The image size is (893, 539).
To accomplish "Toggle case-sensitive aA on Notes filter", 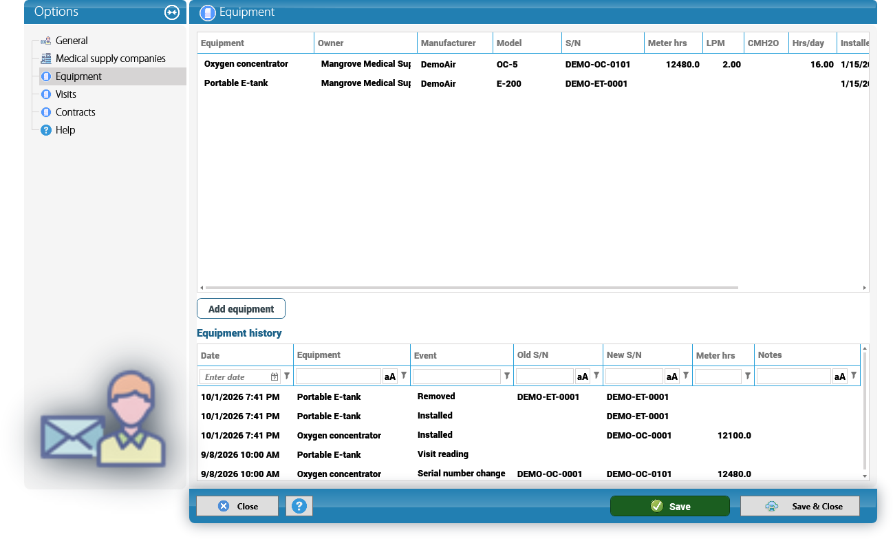I will 840,377.
